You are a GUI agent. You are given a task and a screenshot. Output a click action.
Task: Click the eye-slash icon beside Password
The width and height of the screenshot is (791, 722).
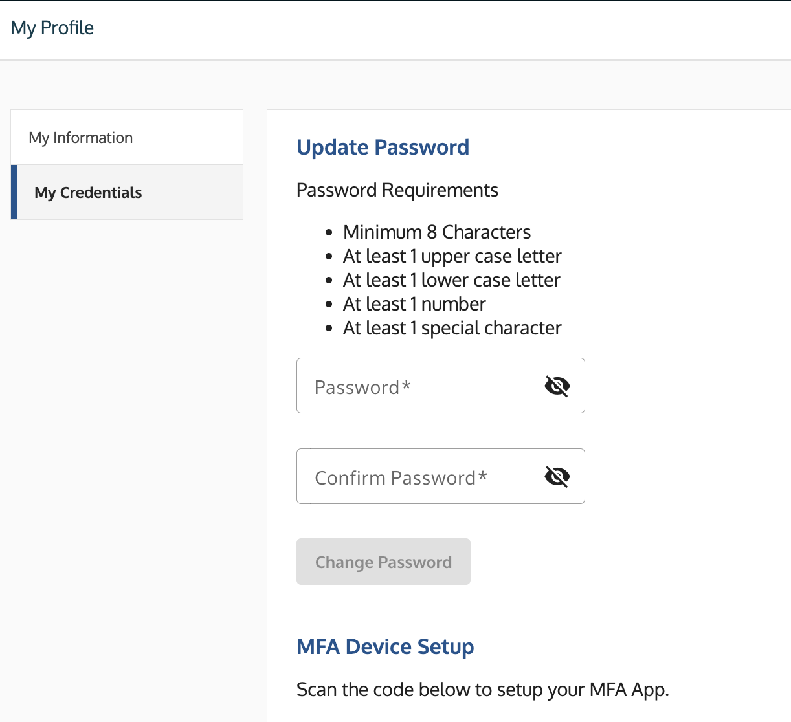click(557, 386)
